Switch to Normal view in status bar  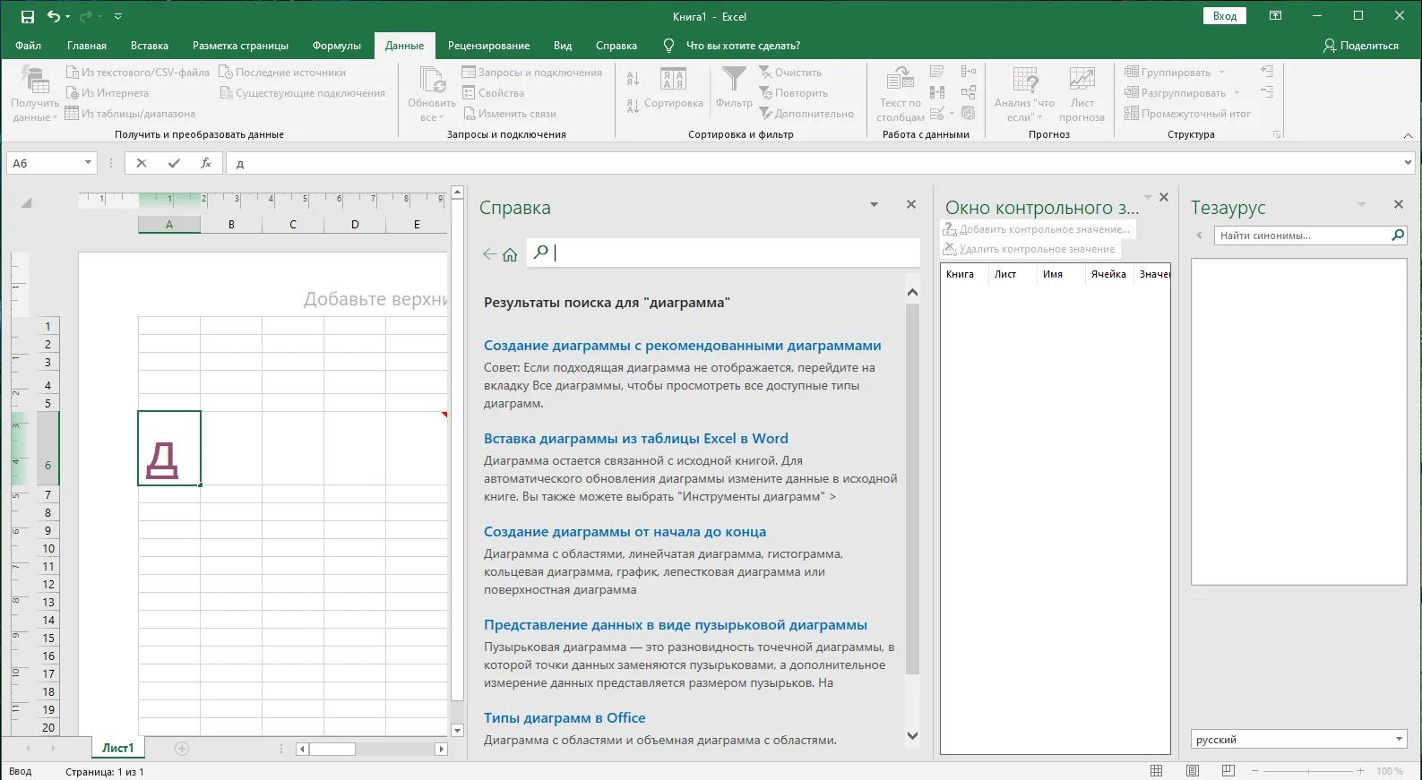tap(1157, 771)
